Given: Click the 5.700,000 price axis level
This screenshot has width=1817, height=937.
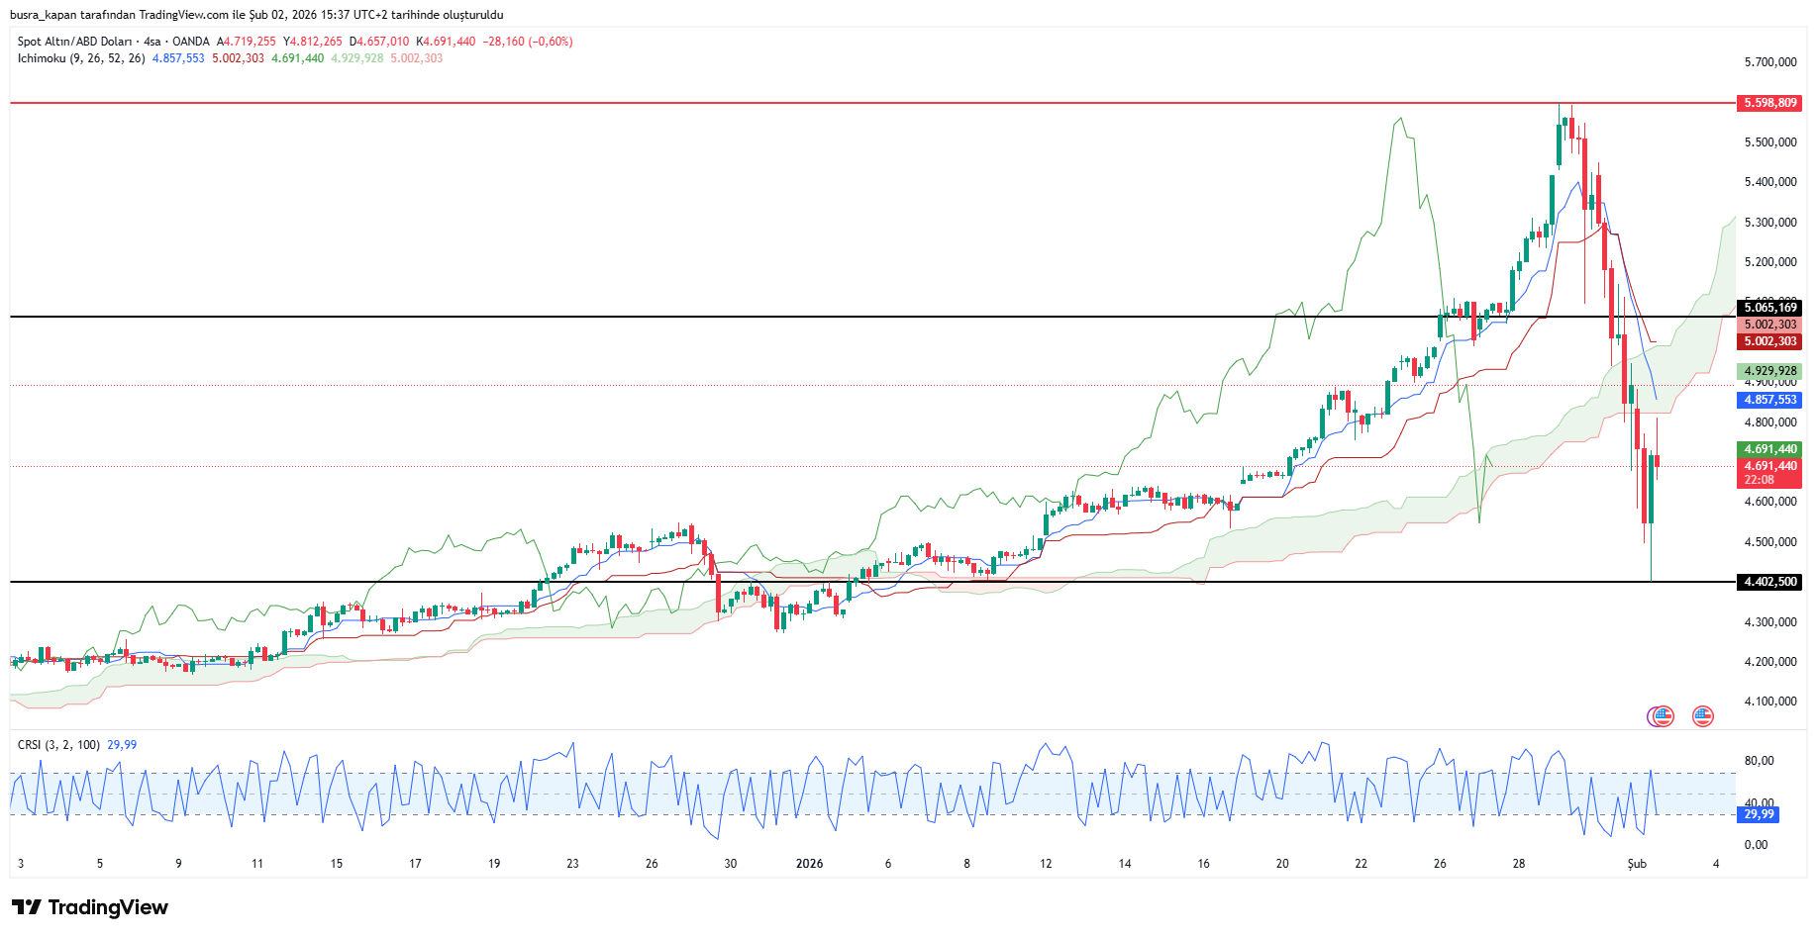Looking at the screenshot, I should pos(1769,62).
